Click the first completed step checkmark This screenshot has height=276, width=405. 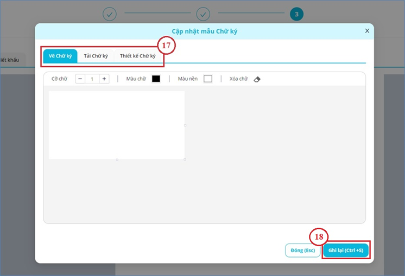(x=110, y=14)
